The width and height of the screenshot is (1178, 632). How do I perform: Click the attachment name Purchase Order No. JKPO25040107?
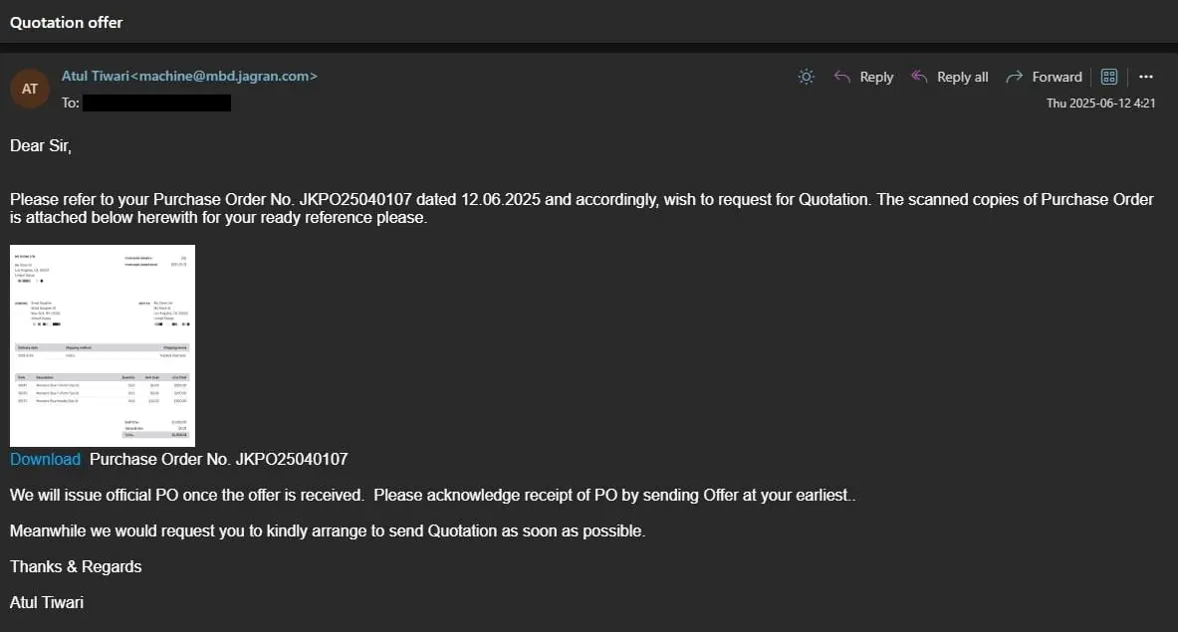[x=218, y=459]
